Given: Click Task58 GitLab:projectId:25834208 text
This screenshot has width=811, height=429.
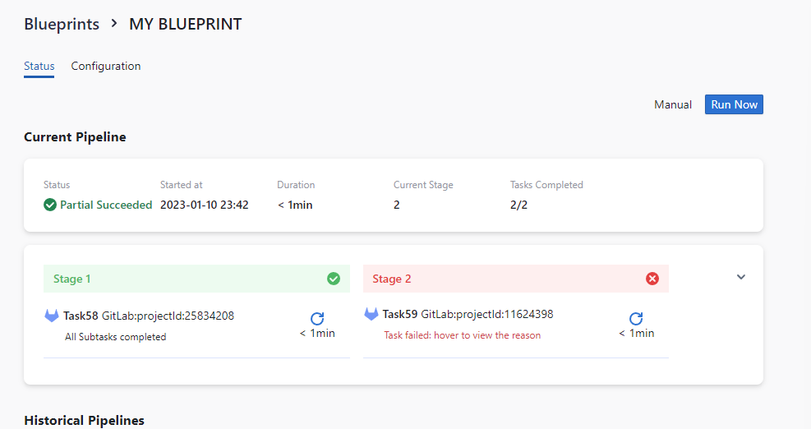Looking at the screenshot, I should [x=149, y=316].
